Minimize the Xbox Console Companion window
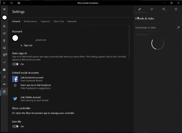 pos(165,3)
